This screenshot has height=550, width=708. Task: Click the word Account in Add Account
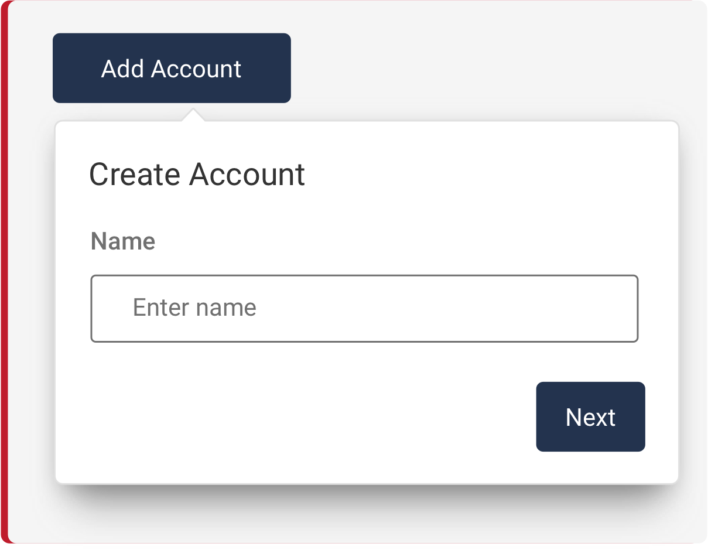coord(196,69)
